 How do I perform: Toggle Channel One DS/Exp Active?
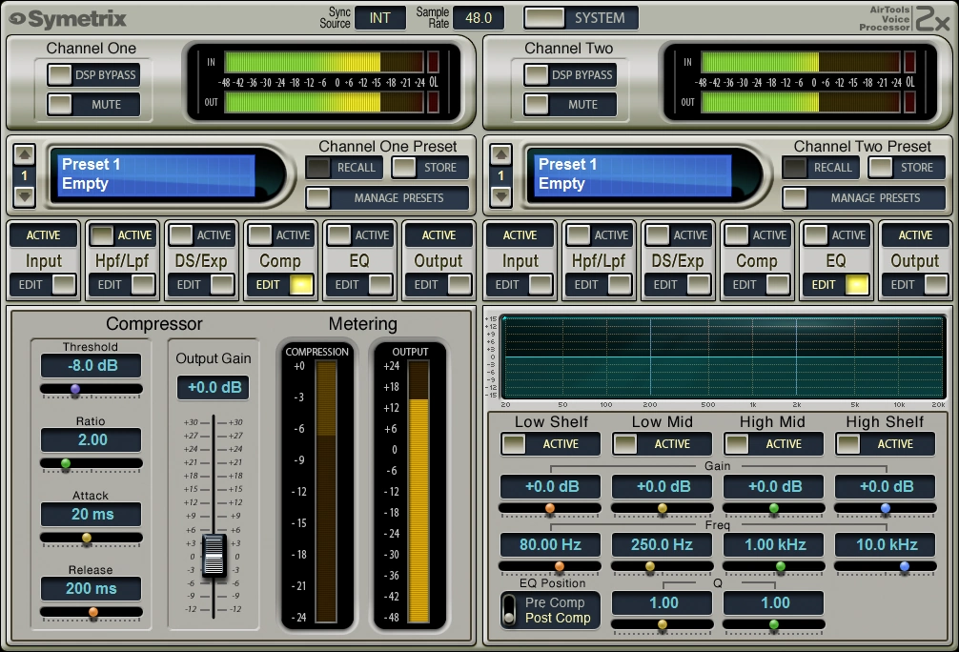pyautogui.click(x=201, y=235)
